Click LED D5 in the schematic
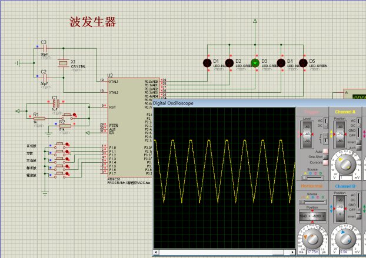The height and width of the screenshot is (258, 366). coord(303,63)
